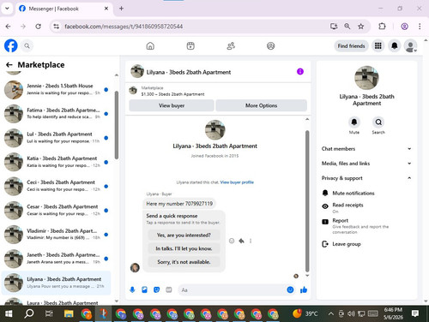This screenshot has width=429, height=322.
Task: Attach a file with the image icon
Action: tap(144, 290)
